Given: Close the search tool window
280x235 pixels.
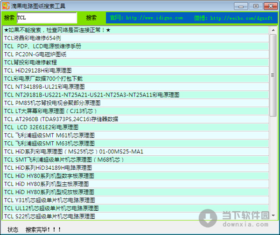Looking at the screenshot, I should 271,6.
